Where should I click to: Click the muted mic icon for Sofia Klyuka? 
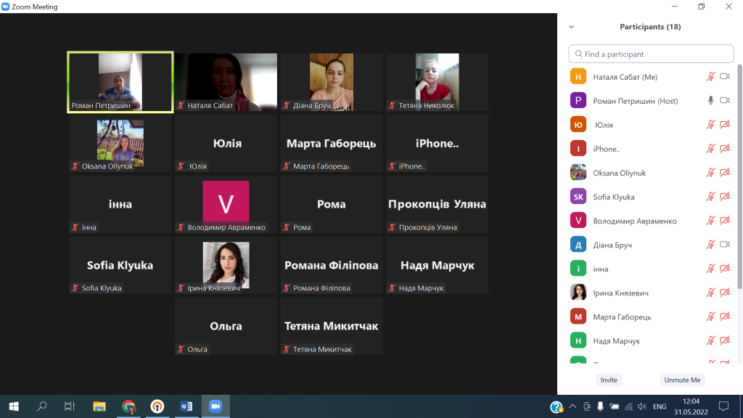pyautogui.click(x=710, y=197)
